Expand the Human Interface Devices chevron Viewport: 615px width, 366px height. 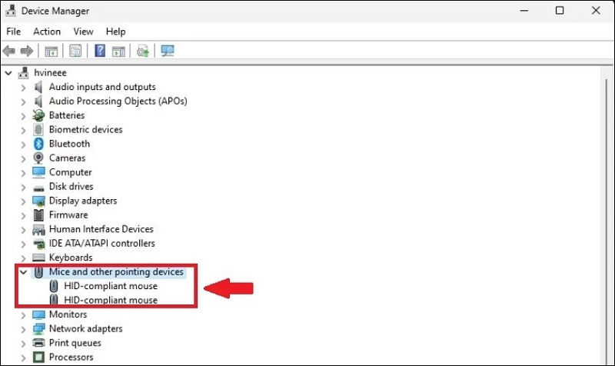click(x=23, y=230)
